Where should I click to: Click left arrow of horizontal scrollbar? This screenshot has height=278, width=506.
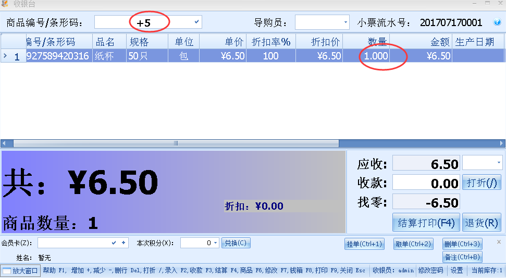(5, 143)
